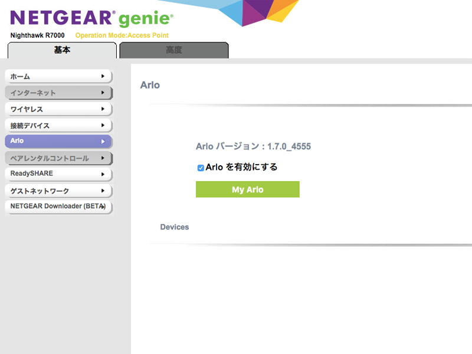Click the arrow icon on ReadySHARE row

(103, 174)
